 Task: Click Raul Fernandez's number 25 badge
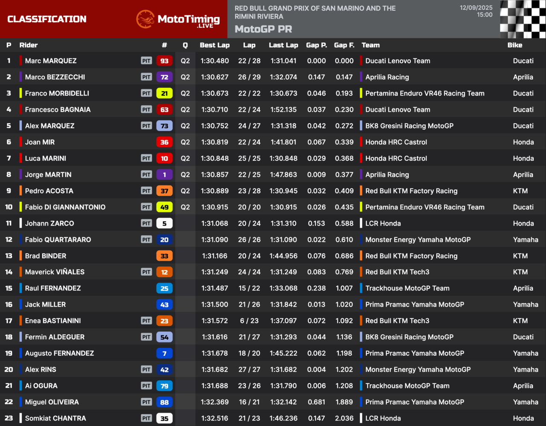tap(164, 288)
